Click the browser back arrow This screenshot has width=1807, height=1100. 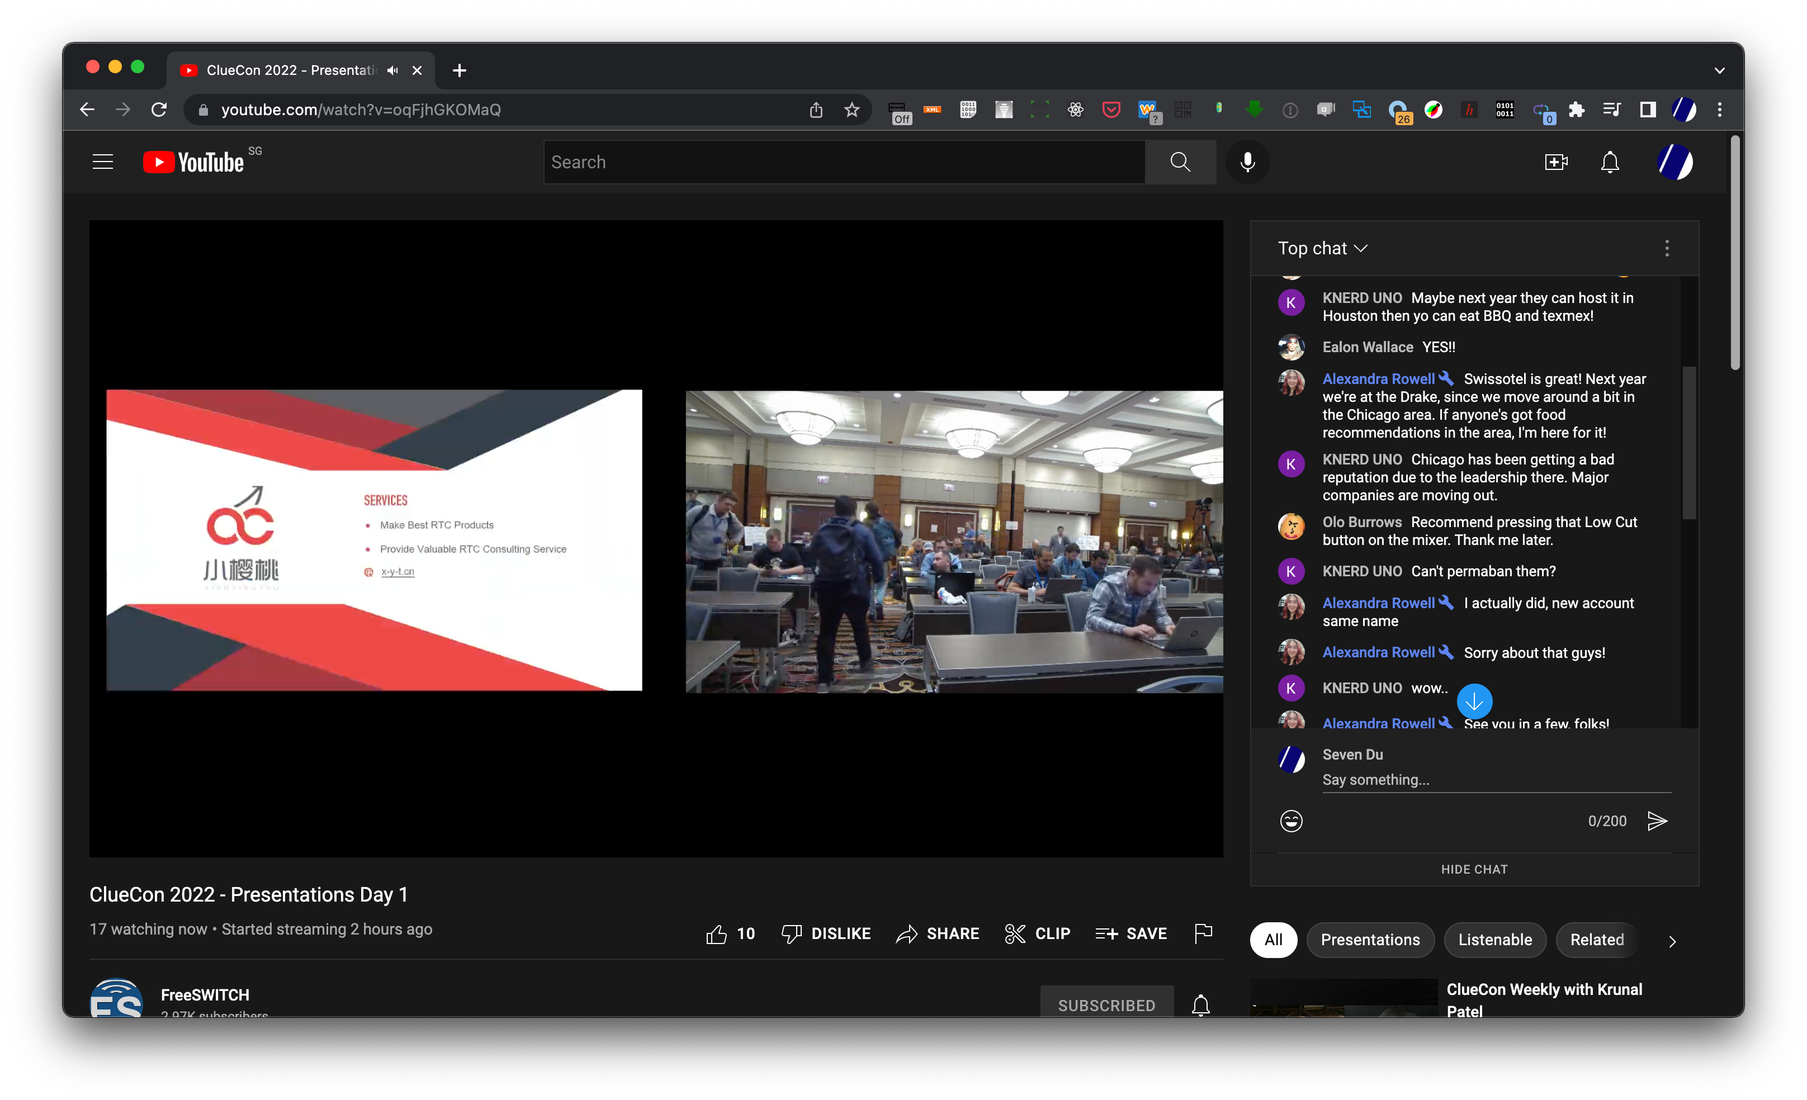(x=87, y=110)
